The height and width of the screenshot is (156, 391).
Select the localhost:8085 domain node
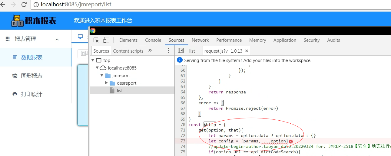point(122,68)
